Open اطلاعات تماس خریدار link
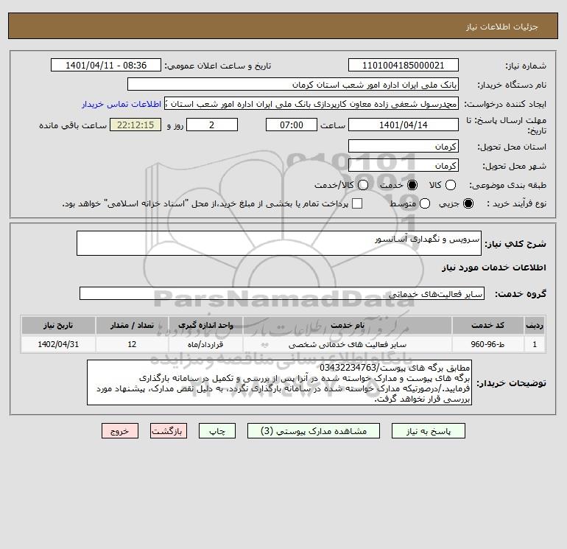567x549 pixels. pyautogui.click(x=121, y=104)
